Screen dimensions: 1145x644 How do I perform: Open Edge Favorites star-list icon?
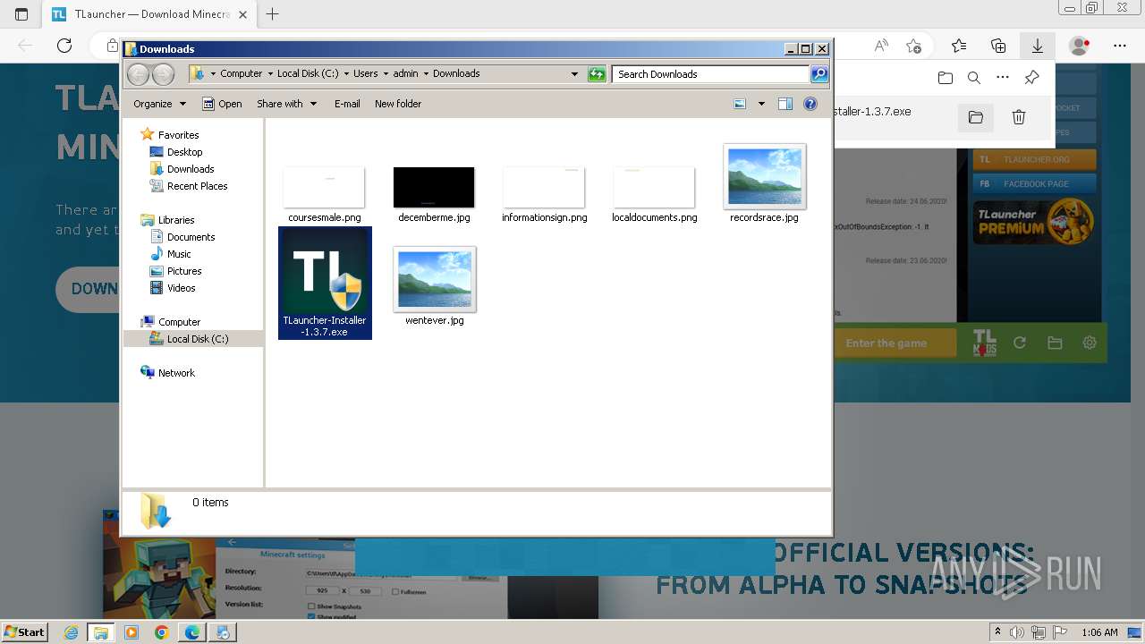tap(959, 46)
